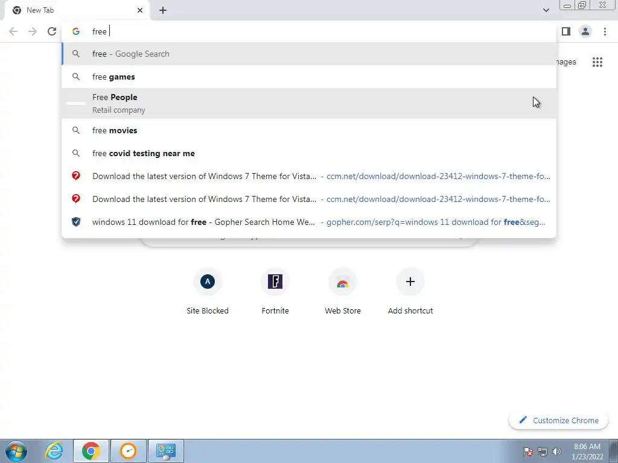
Task: Click the browser forward arrow
Action: [33, 31]
